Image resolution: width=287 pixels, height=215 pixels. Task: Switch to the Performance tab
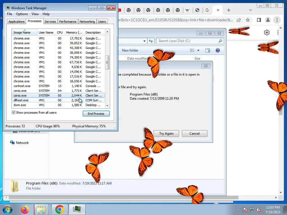pyautogui.click(x=68, y=21)
